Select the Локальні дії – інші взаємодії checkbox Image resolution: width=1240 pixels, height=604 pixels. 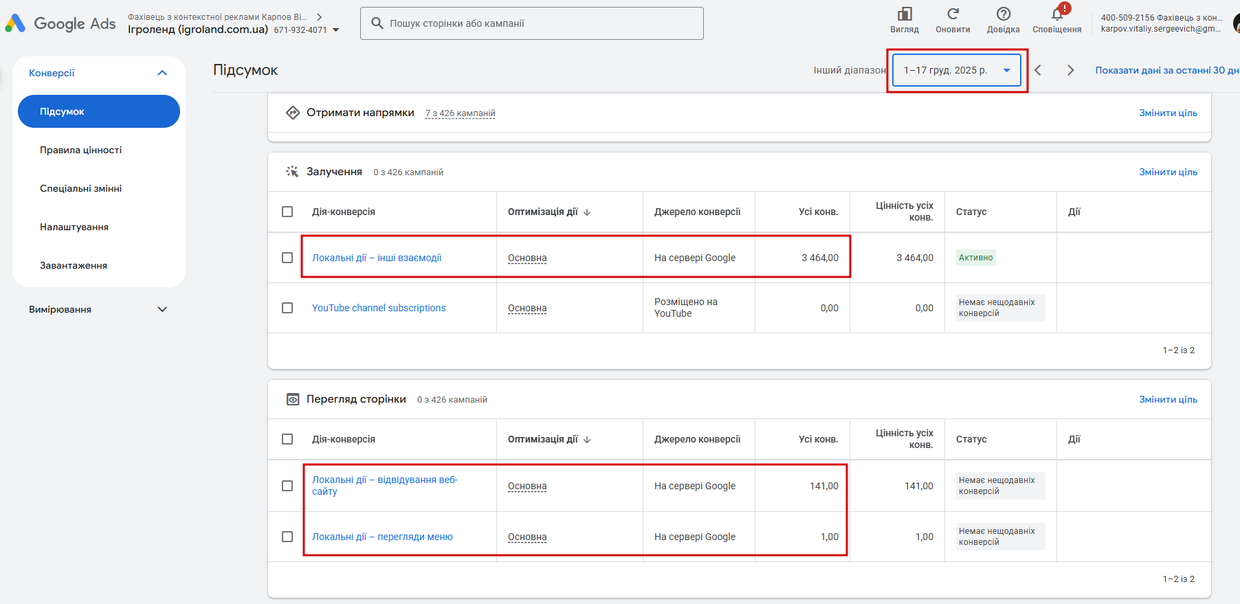tap(287, 258)
